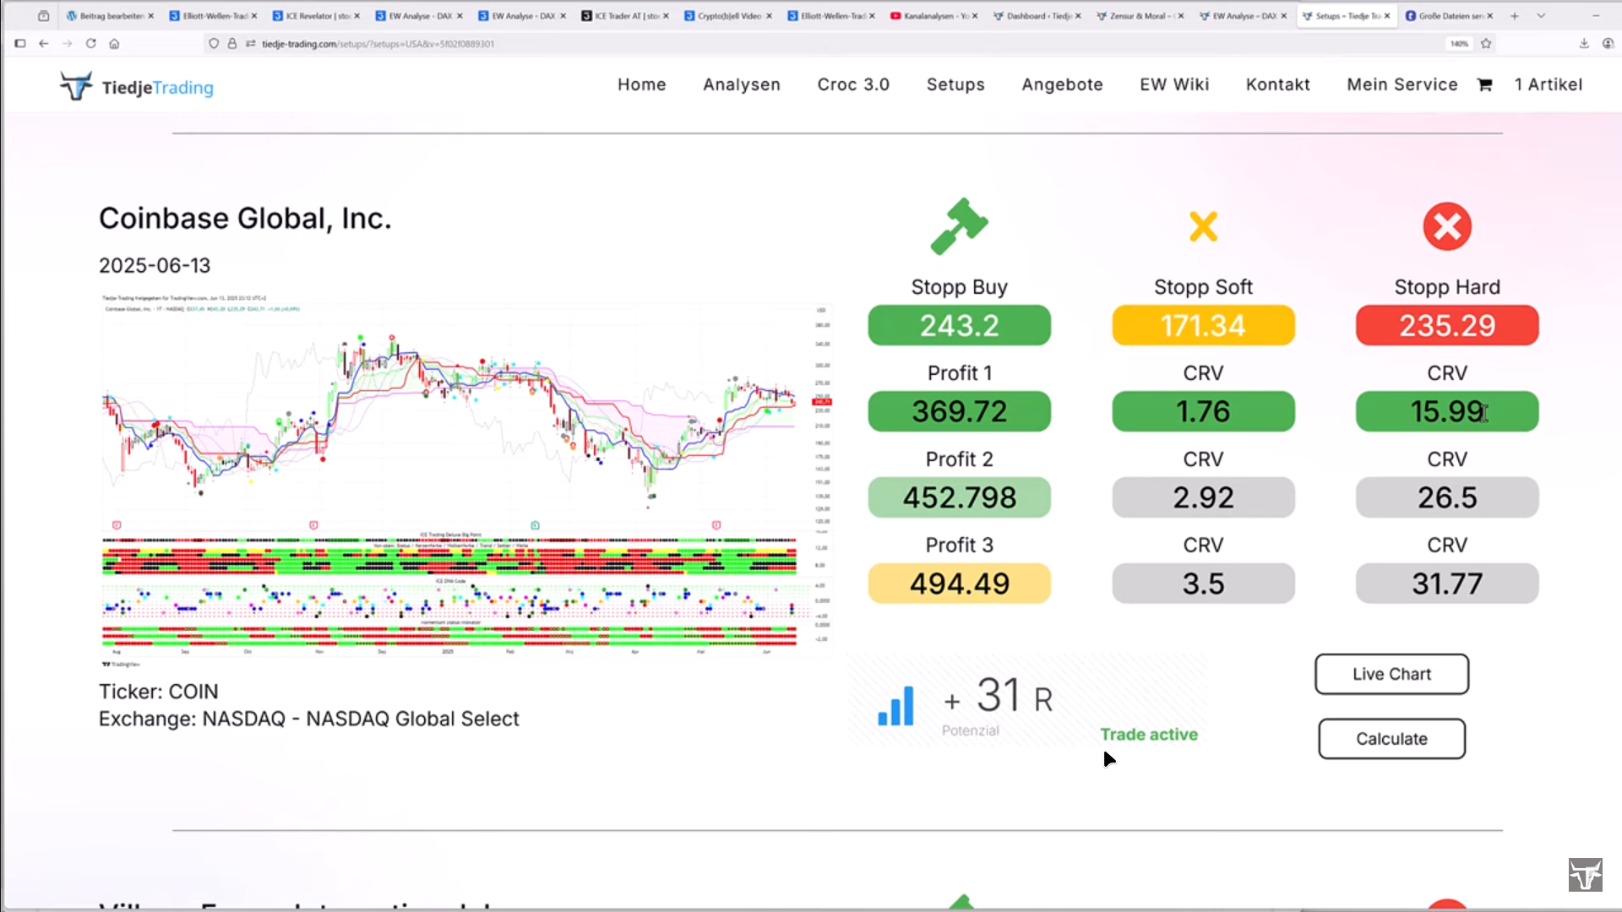Open a new browser tab
The image size is (1622, 912).
tap(1515, 15)
